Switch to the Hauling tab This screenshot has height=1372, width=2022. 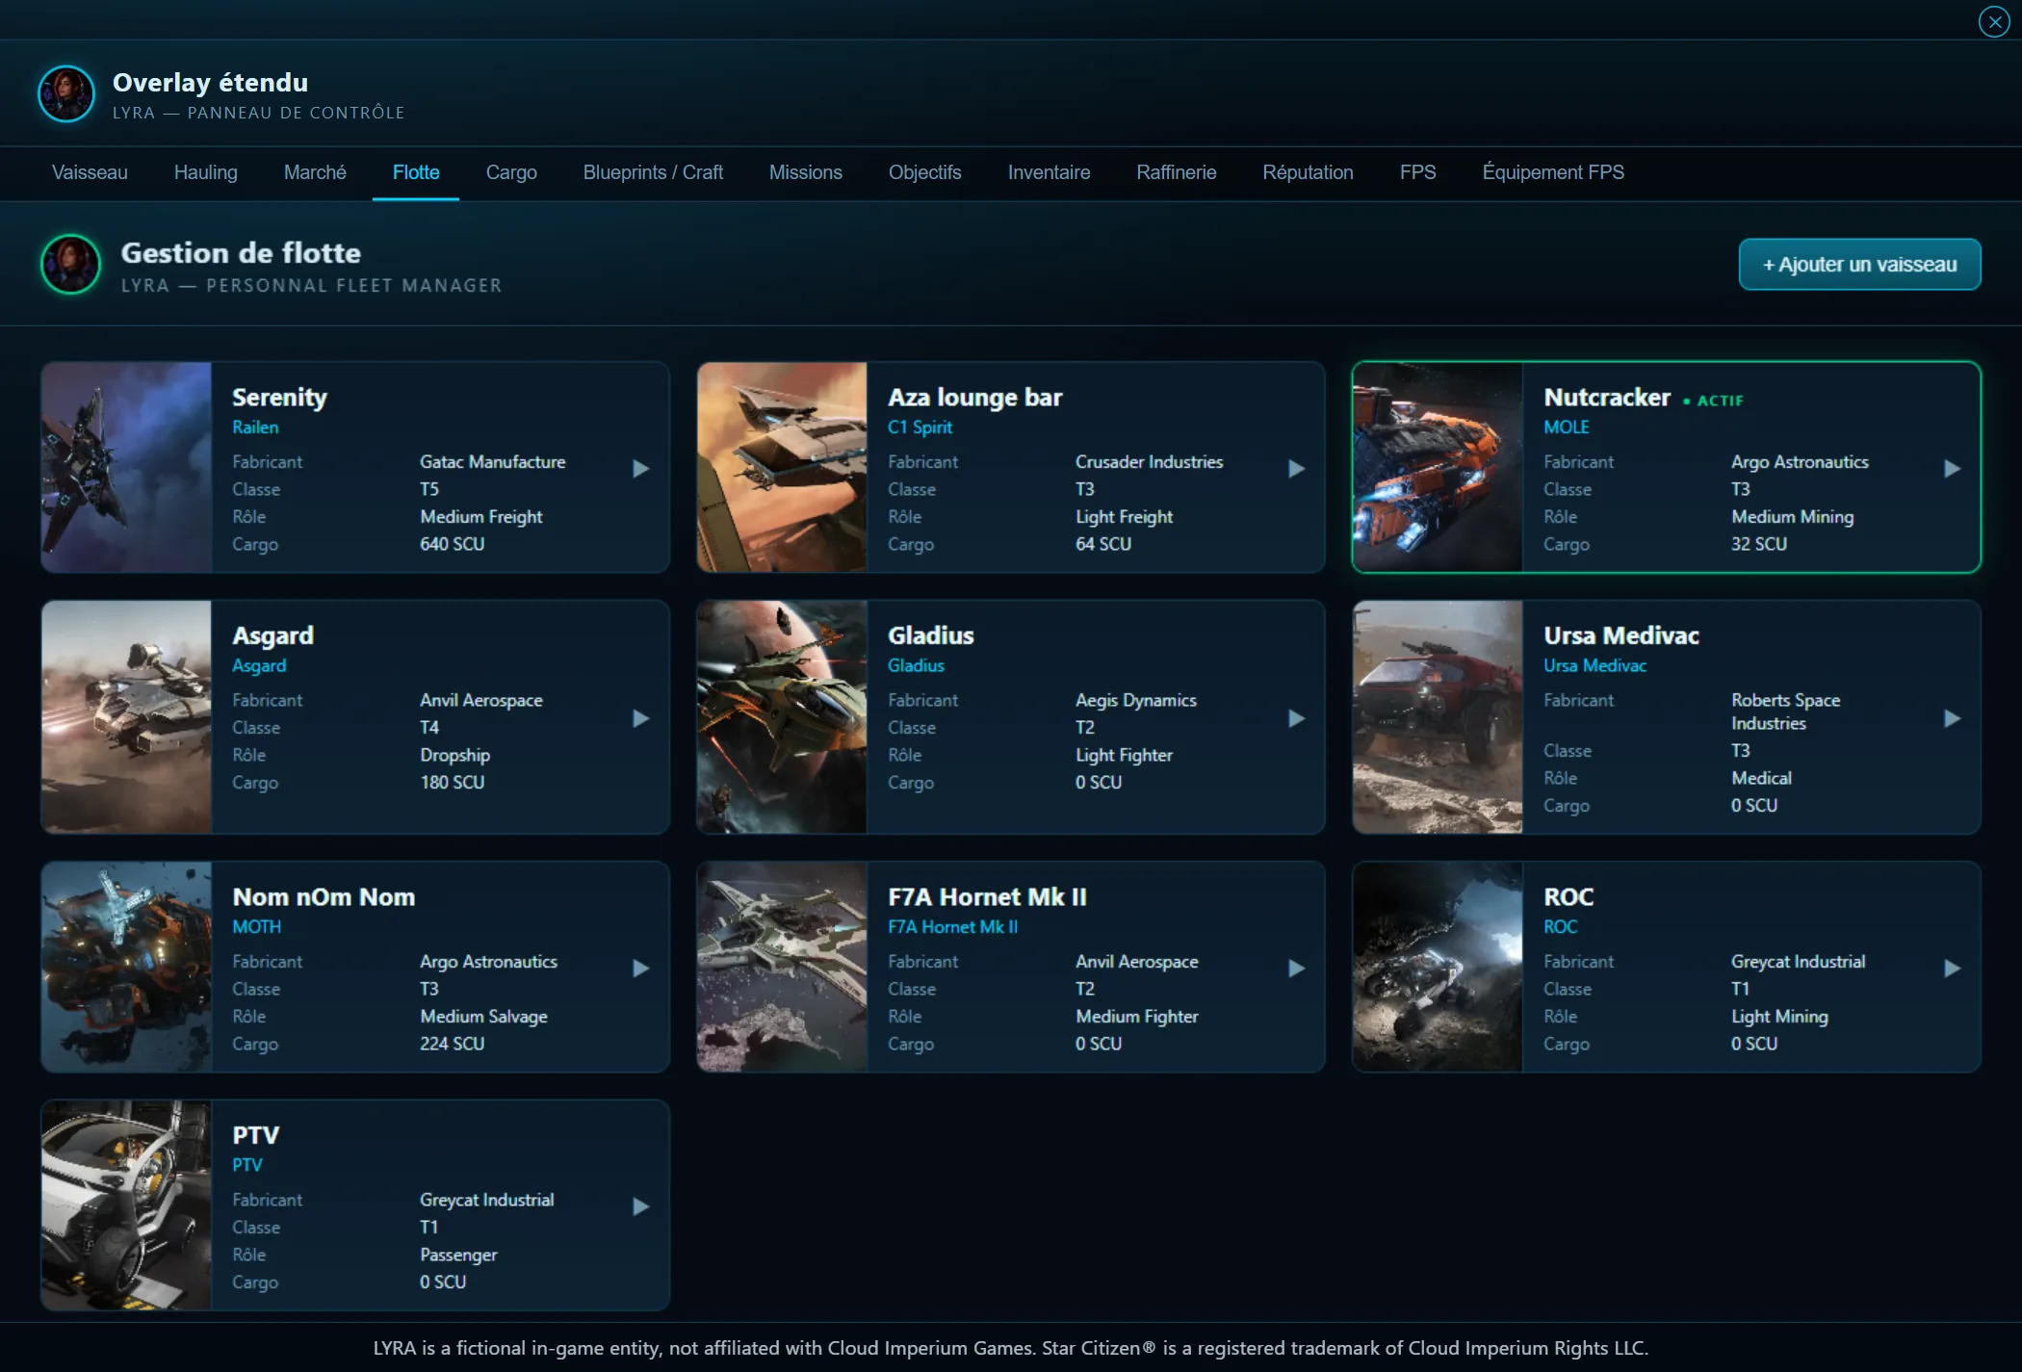[205, 172]
